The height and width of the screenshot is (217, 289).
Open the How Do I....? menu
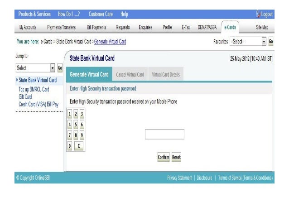[69, 14]
